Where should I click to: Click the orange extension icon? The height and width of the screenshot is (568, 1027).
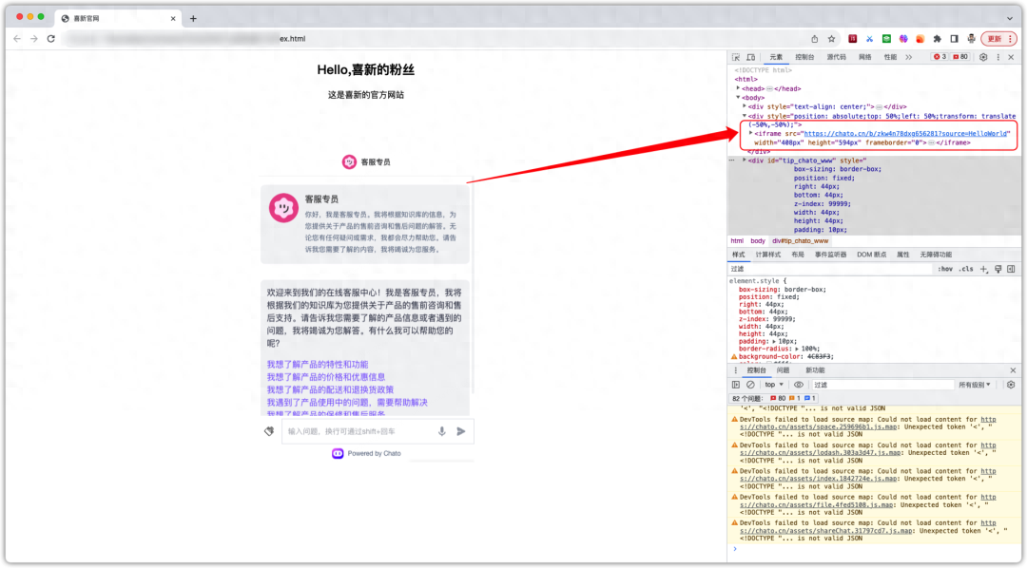(x=920, y=39)
